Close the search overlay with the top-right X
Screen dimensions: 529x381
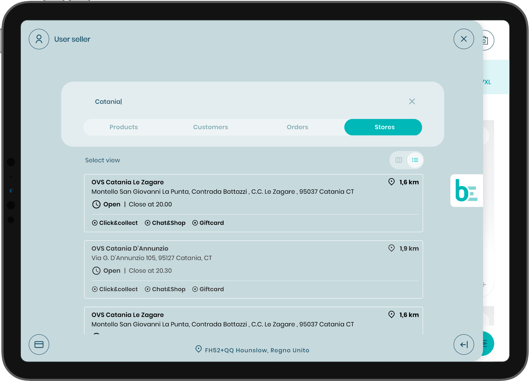[464, 39]
